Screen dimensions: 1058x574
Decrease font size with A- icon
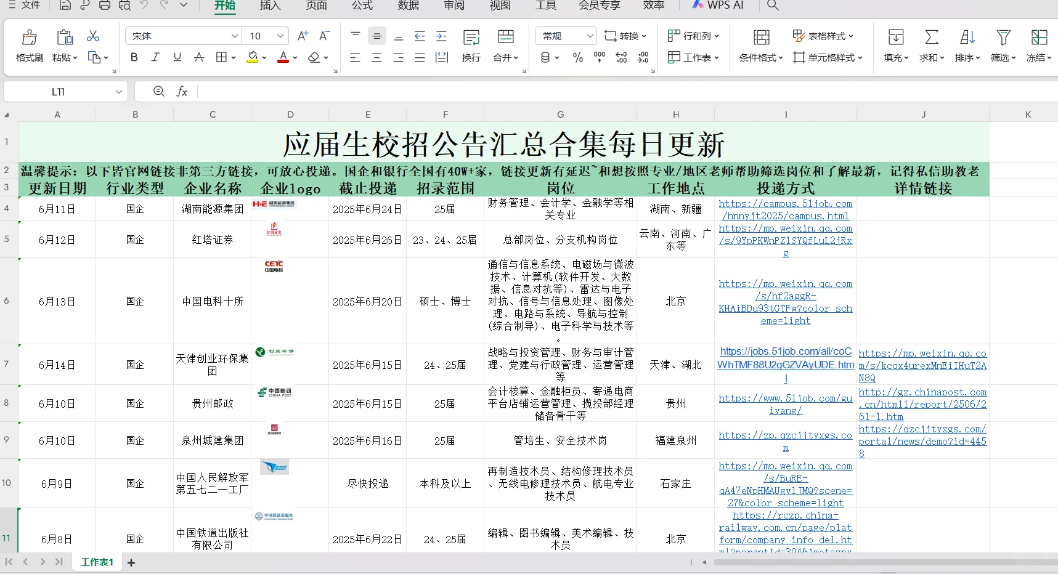coord(324,36)
